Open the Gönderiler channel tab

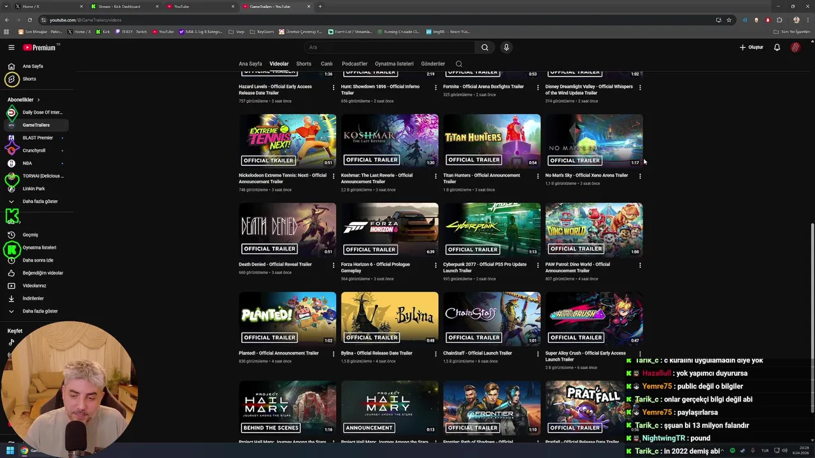[x=433, y=64]
